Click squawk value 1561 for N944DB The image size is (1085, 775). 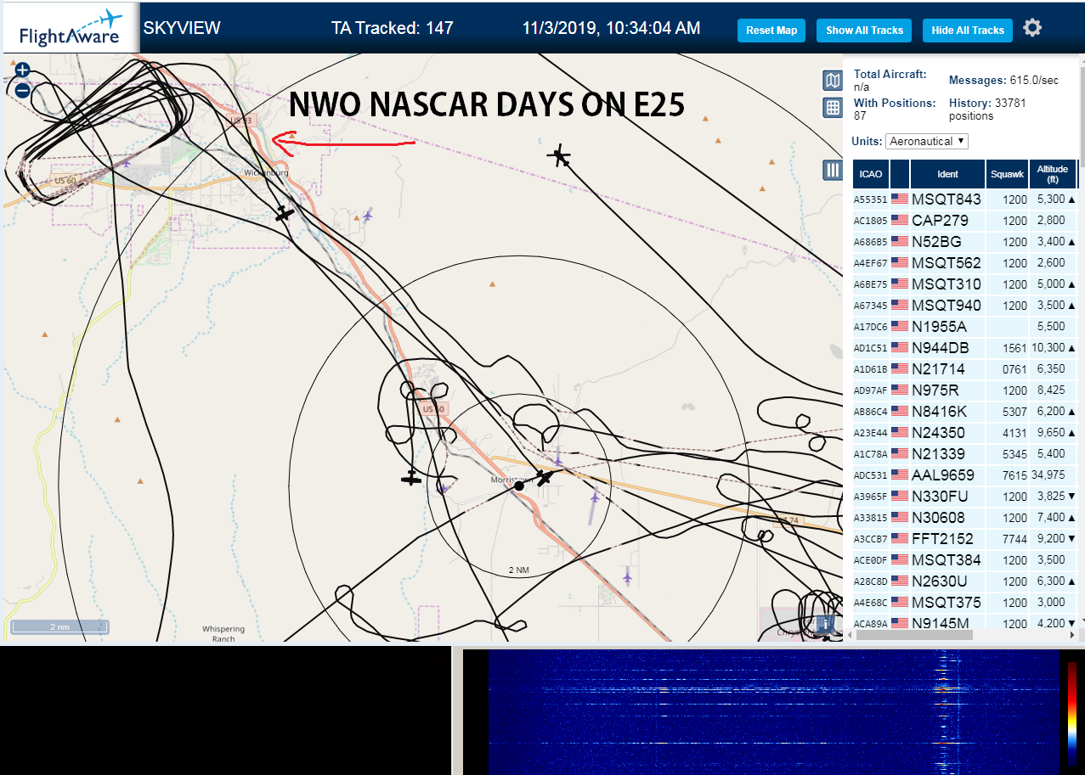tap(1014, 348)
